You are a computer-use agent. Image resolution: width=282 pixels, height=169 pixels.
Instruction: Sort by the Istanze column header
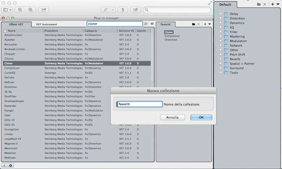click(x=143, y=31)
